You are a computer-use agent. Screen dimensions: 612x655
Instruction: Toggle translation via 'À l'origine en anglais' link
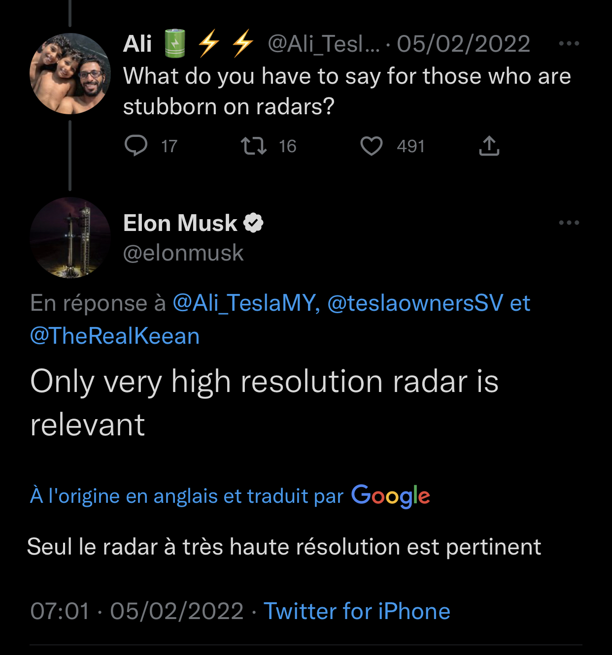pos(187,496)
